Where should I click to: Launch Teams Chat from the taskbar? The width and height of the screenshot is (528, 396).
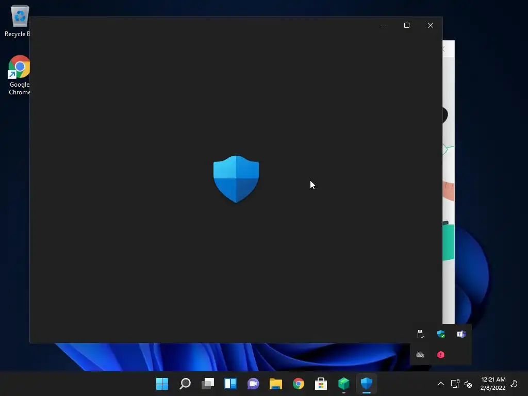(253, 384)
